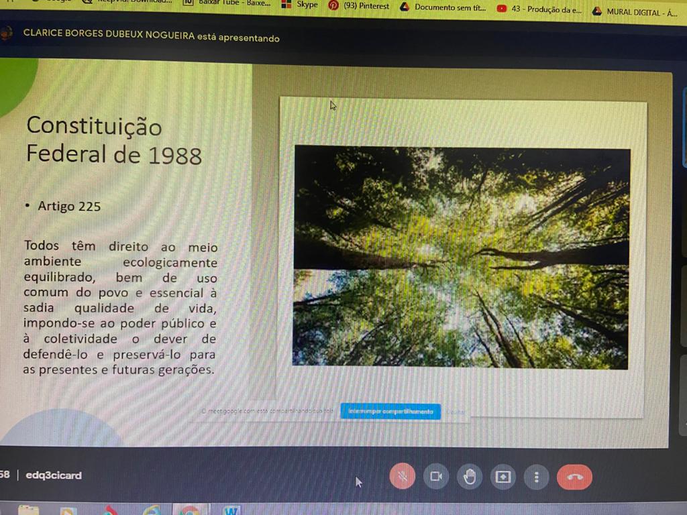Raise hand in the meeting
Viewport: 687px width, 515px height.
[469, 477]
